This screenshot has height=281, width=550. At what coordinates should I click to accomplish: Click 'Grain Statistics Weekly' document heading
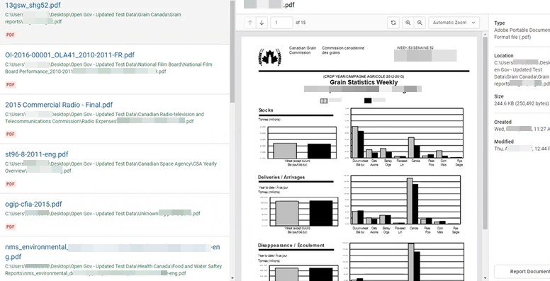pyautogui.click(x=364, y=82)
